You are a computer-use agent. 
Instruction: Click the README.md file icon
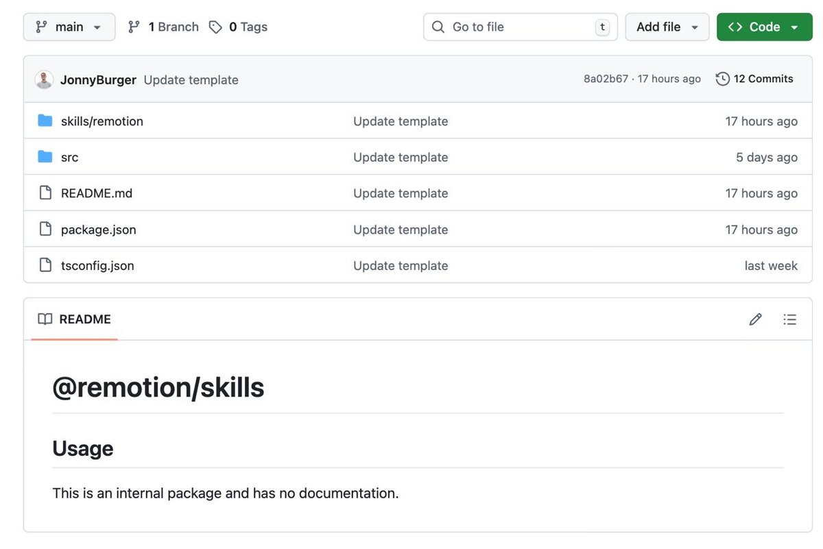[45, 193]
